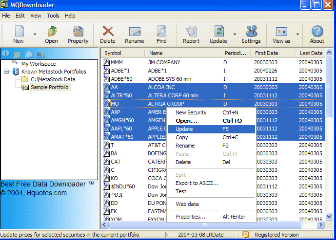Choose Delete in the context menu
The height and width of the screenshot is (240, 336).
tap(211, 162)
